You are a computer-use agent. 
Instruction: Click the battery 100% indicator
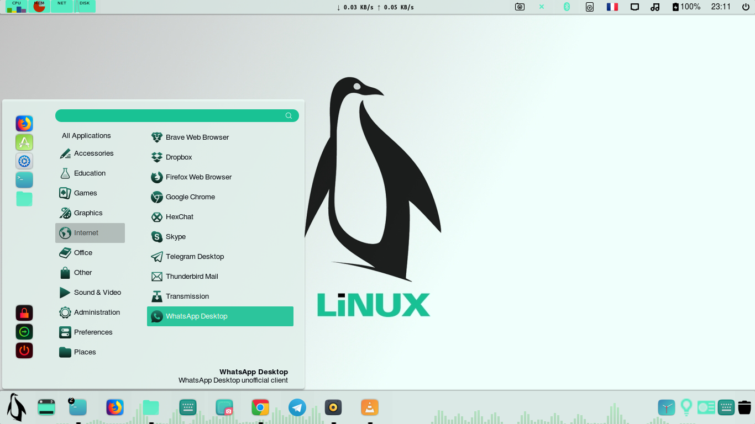(686, 7)
